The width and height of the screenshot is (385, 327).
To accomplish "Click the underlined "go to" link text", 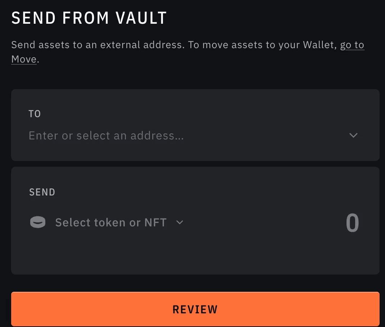I will click(352, 45).
